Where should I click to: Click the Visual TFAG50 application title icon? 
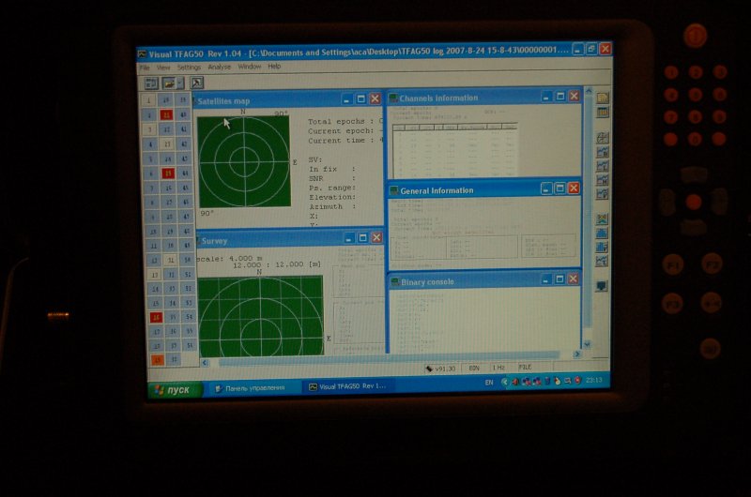pos(143,54)
